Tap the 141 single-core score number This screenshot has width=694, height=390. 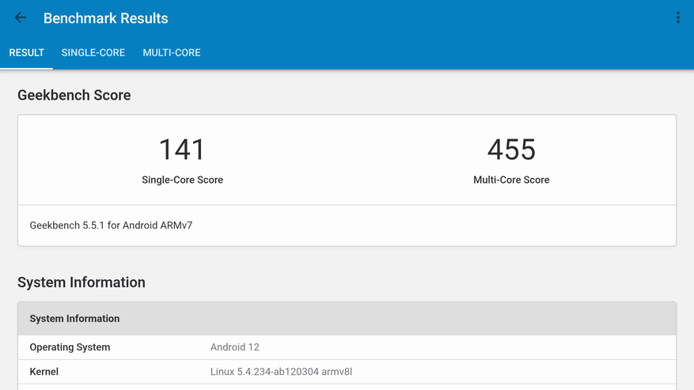point(182,150)
